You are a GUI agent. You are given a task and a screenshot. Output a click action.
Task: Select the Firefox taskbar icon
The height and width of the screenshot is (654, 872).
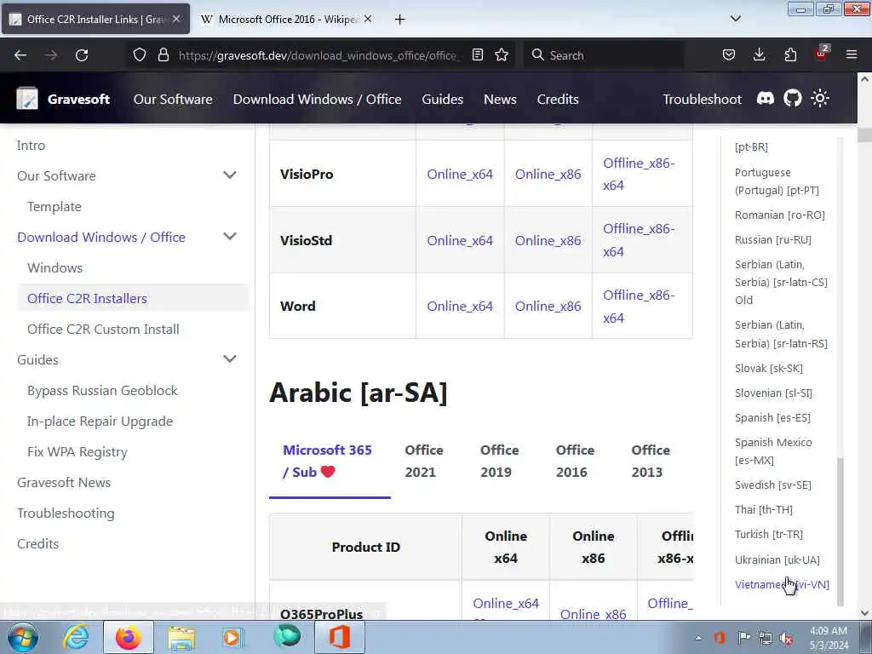coord(129,637)
